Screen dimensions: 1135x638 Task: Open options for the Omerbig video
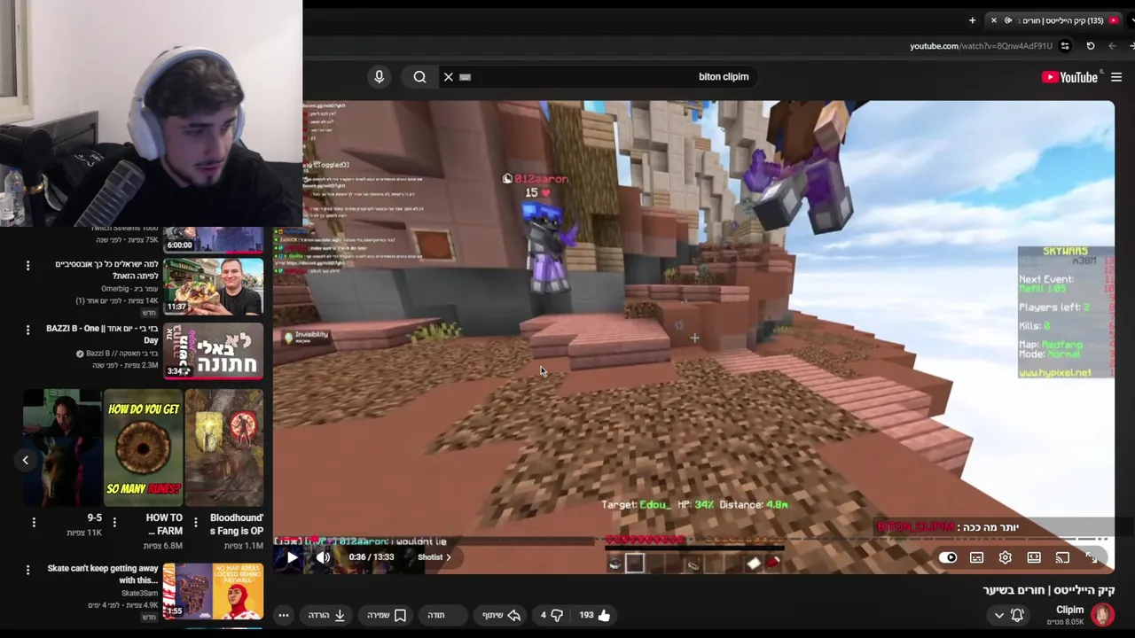[27, 265]
